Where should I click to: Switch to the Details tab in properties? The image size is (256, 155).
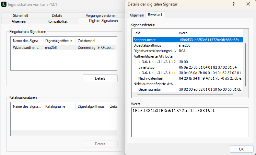point(57,16)
